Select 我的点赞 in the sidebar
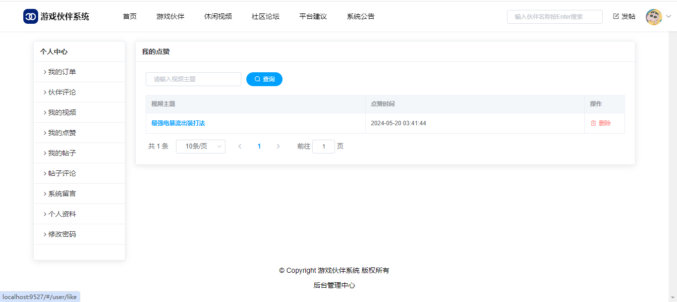Screen dimensions: 677x302 point(79,133)
